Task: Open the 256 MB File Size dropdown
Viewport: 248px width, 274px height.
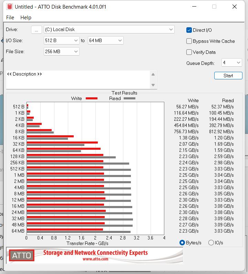Action: coord(62,51)
